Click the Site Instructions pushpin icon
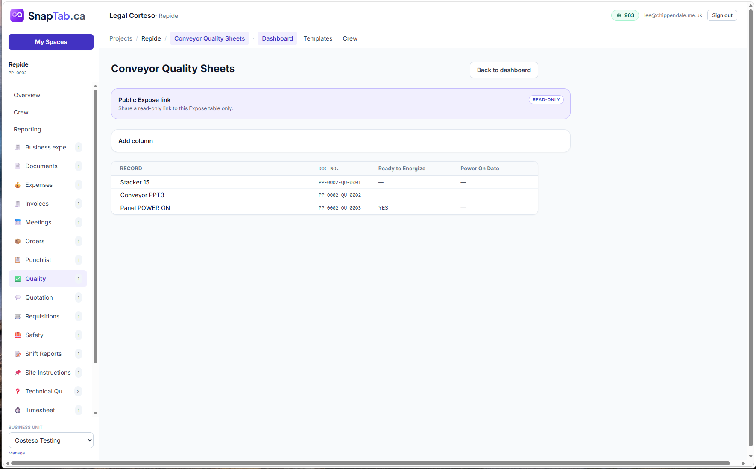This screenshot has height=469, width=756. coord(18,373)
